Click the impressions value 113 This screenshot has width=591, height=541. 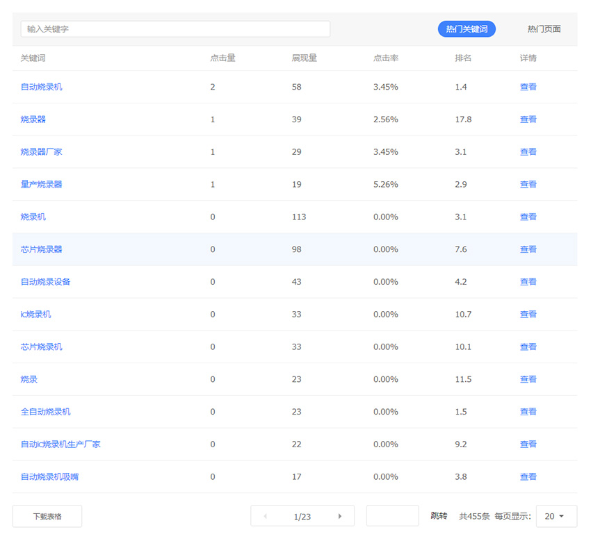[x=299, y=217]
